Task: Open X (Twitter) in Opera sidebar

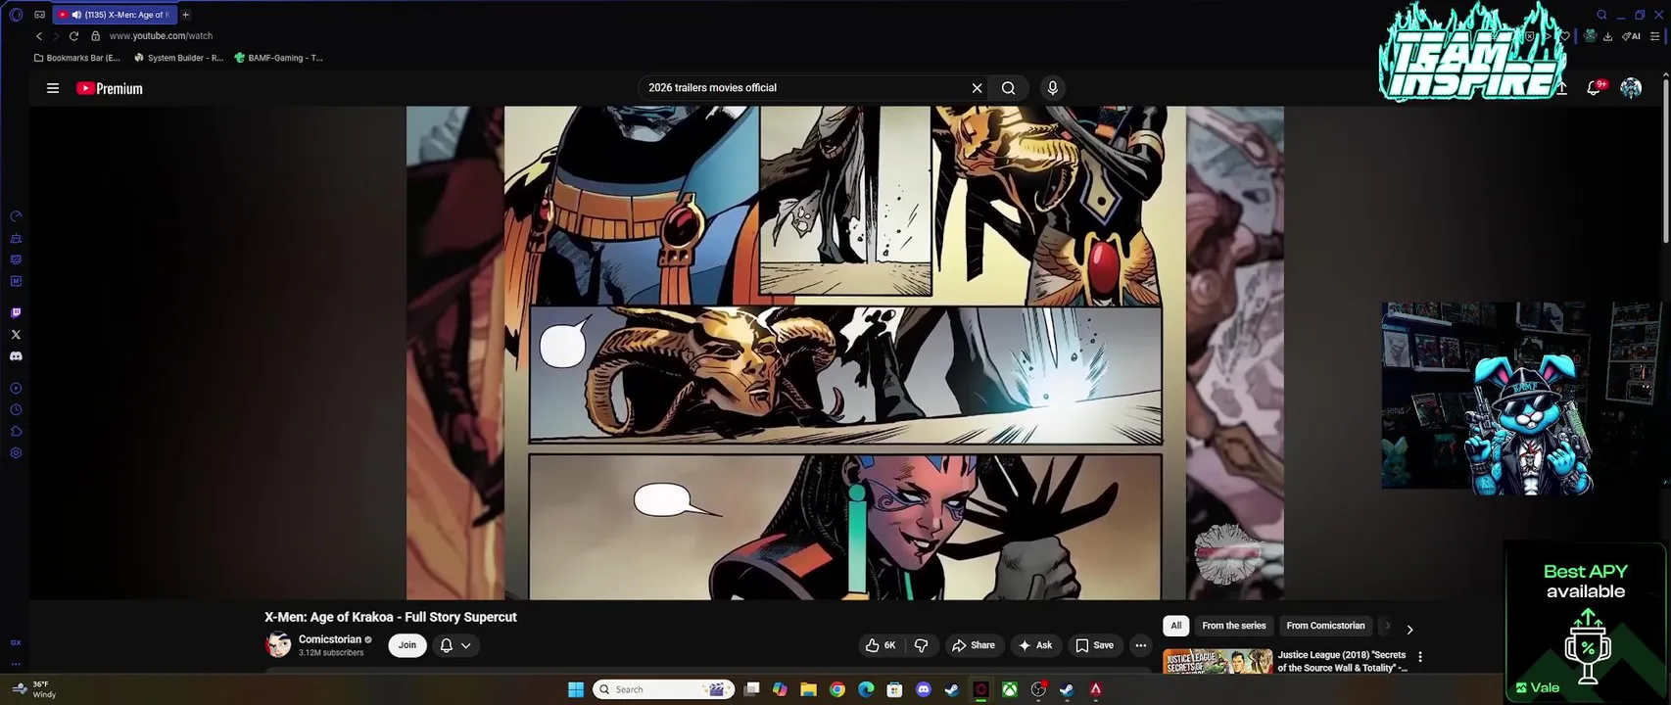Action: 16,335
